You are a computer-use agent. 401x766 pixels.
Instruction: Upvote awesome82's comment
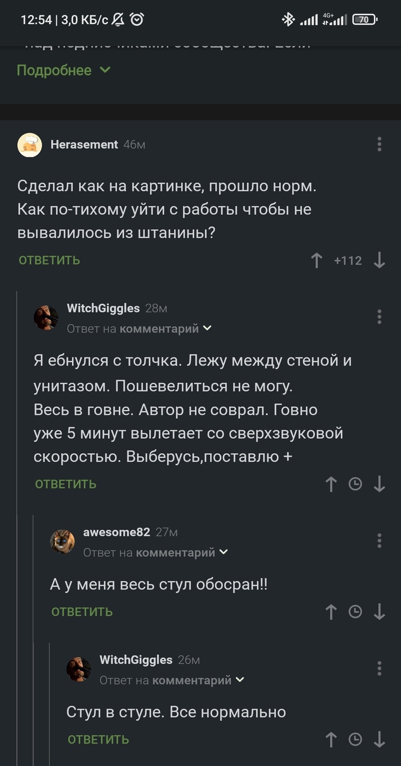(331, 612)
